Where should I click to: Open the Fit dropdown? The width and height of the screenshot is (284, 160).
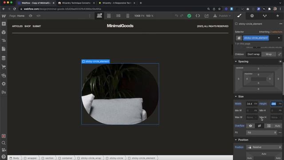(261, 132)
